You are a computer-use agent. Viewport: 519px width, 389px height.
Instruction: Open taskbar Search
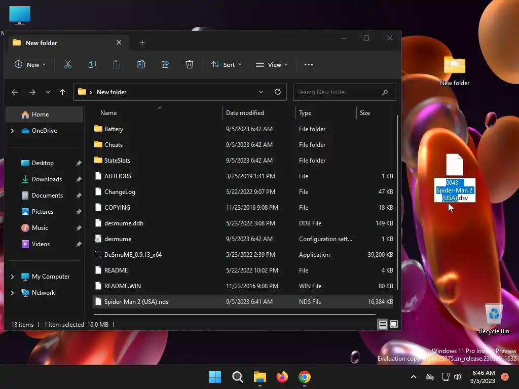tap(237, 377)
